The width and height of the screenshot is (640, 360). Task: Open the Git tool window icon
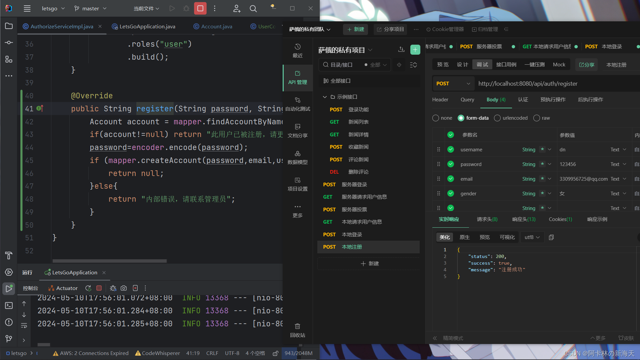9,339
